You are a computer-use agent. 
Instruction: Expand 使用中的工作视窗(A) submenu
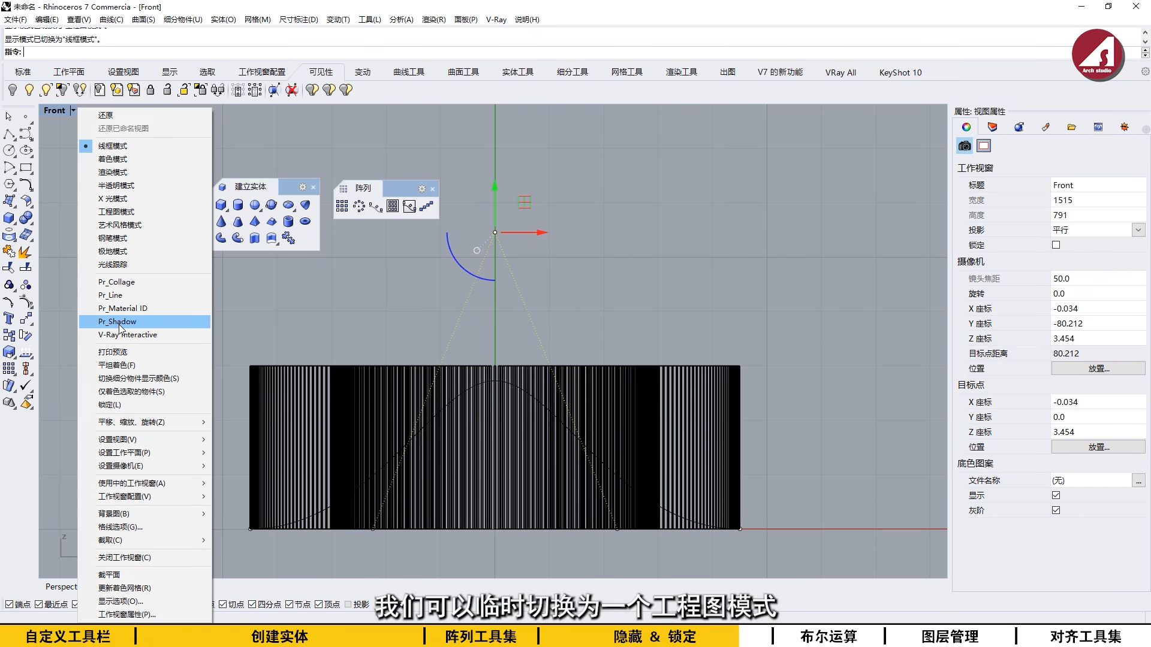coord(144,483)
